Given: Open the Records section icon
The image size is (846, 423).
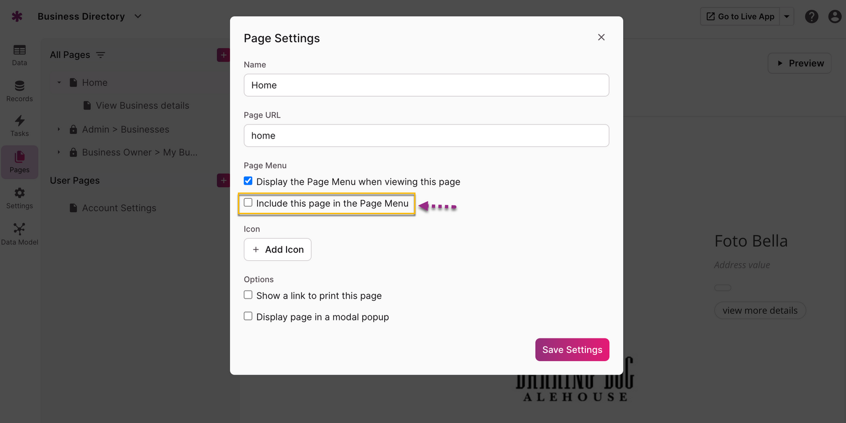Looking at the screenshot, I should click(x=19, y=91).
